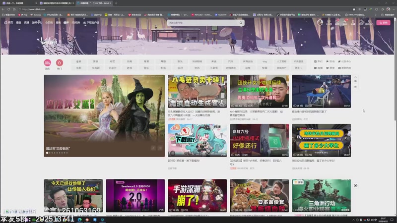Screen dimensions: 397x223
Task: Click the 换一换 refresh recommendations button
Action: click(x=355, y=82)
